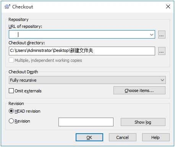Close the Checkout dialog
Screen dimensions: 175x147
(x=168, y=6)
